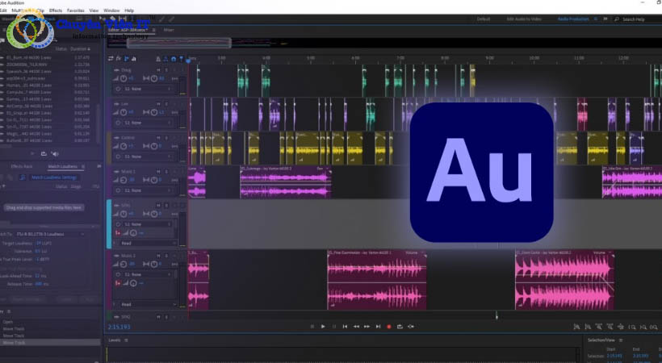Move playhead to previous with transport button
The image size is (662, 363).
click(345, 326)
